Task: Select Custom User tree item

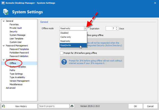Action: click(16, 42)
